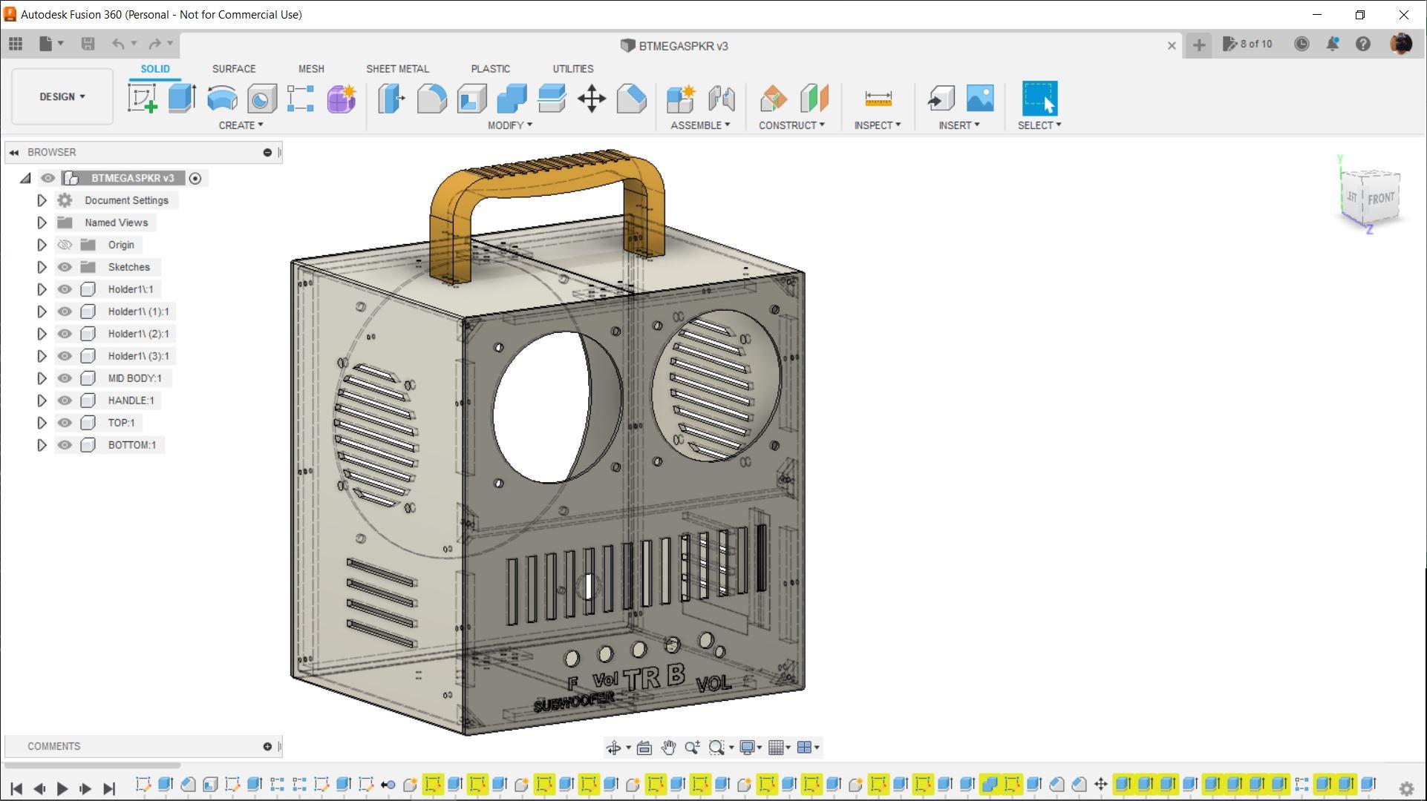Image resolution: width=1427 pixels, height=801 pixels.
Task: Expand the Sketches folder
Action: (42, 267)
